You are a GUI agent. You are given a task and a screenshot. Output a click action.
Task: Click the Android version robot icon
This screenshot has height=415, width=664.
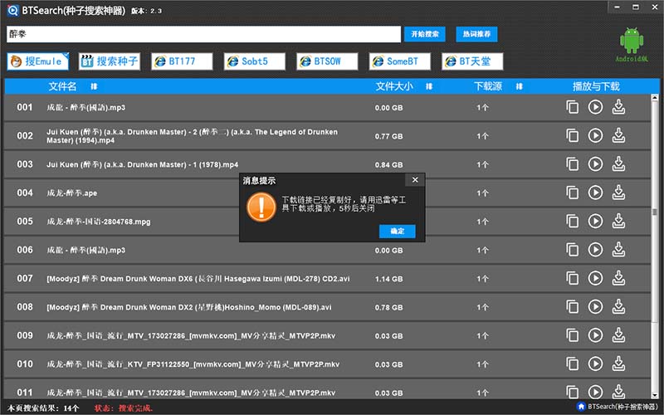[632, 40]
